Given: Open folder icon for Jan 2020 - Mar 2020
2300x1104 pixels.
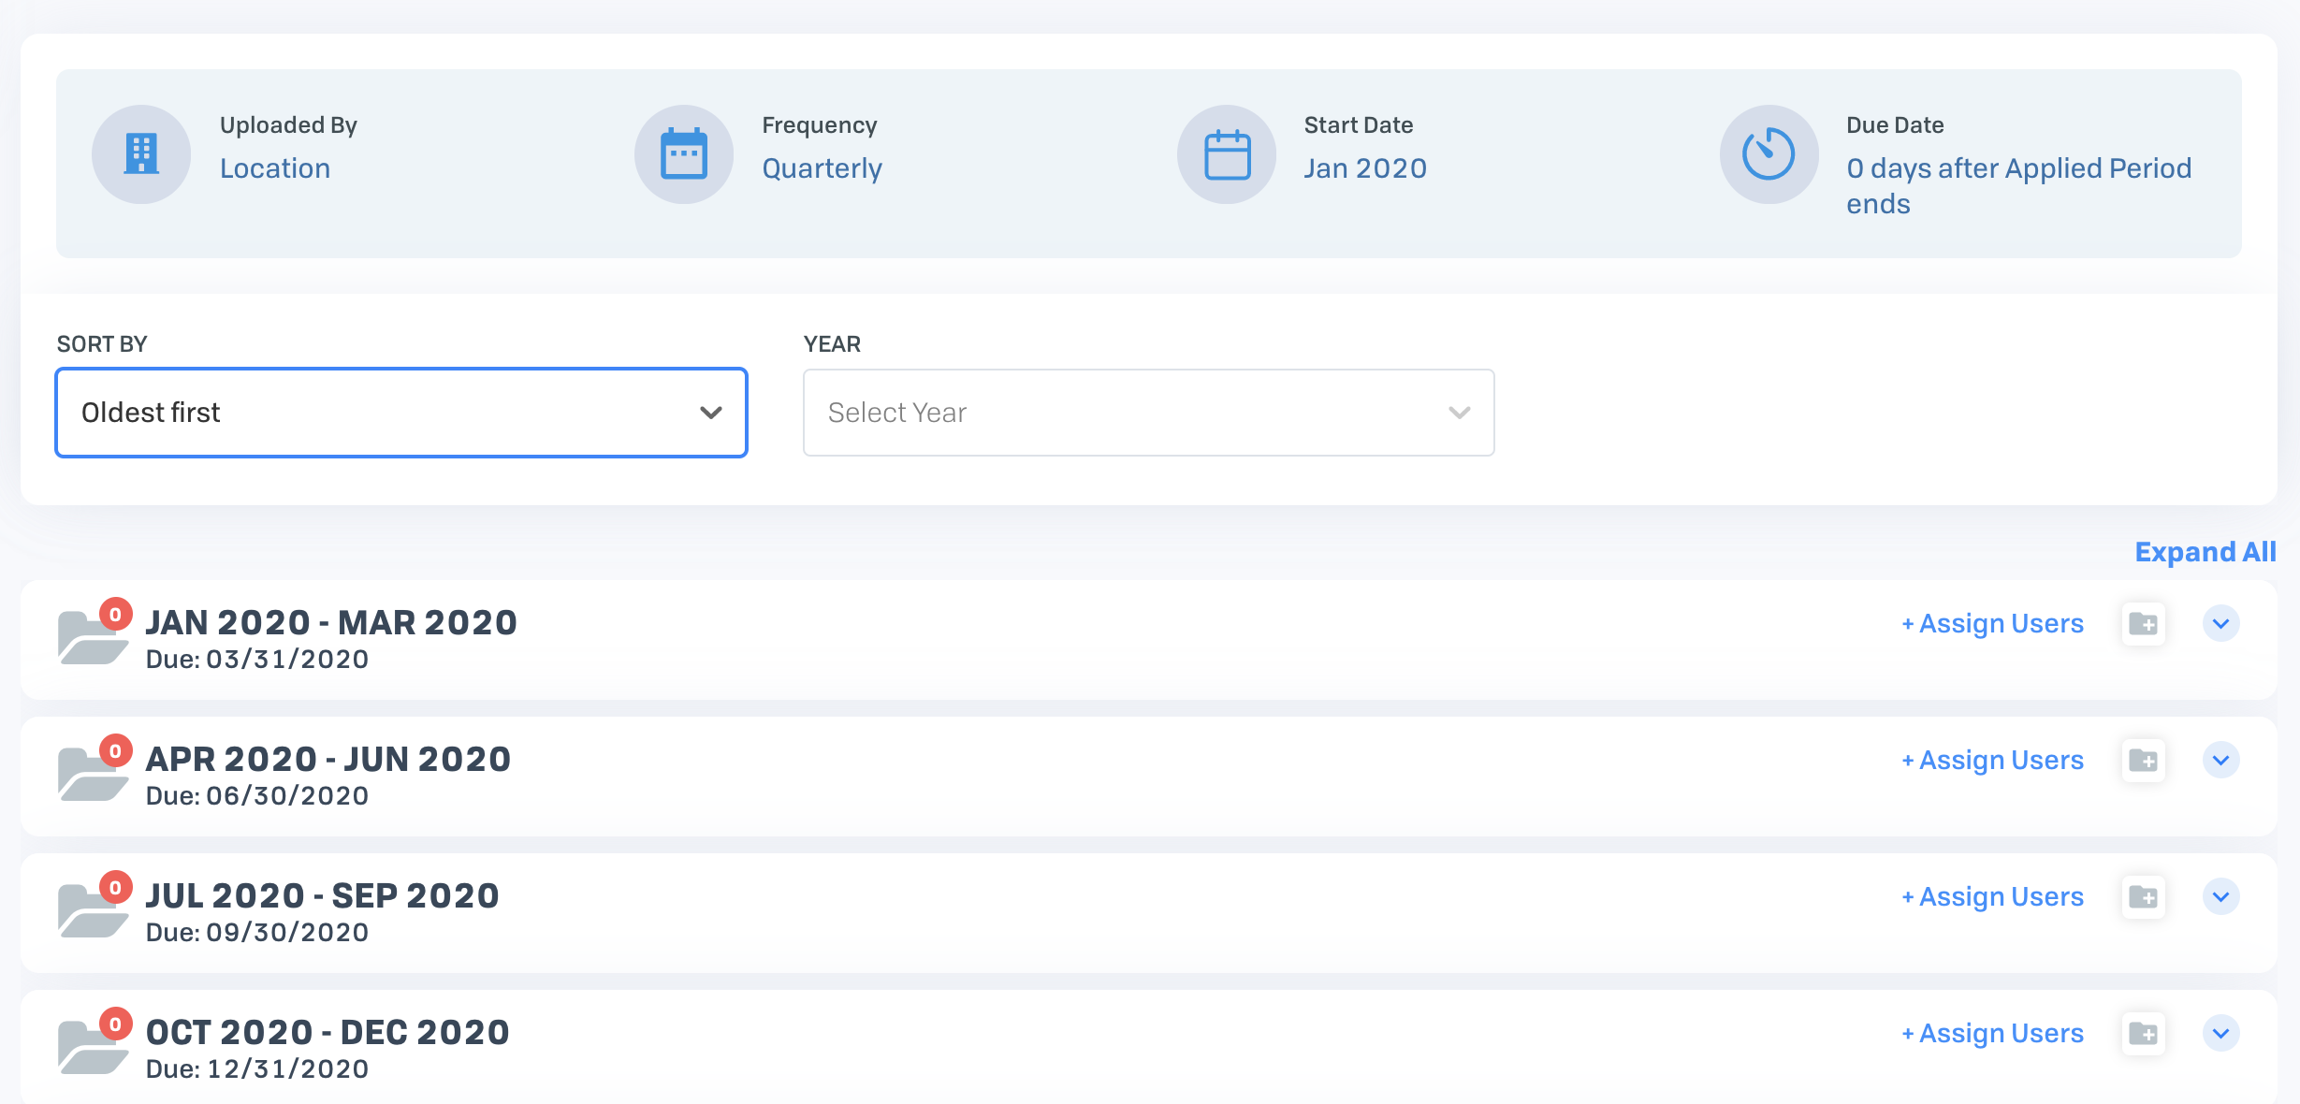Looking at the screenshot, I should (92, 638).
